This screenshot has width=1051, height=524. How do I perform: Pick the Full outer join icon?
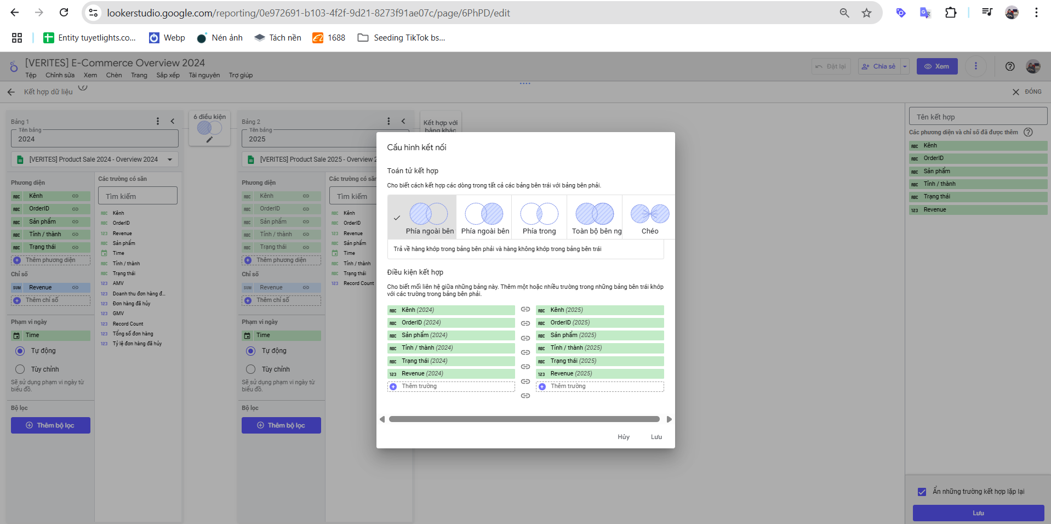pos(595,214)
